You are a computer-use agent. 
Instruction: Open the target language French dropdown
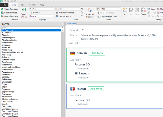point(53,16)
